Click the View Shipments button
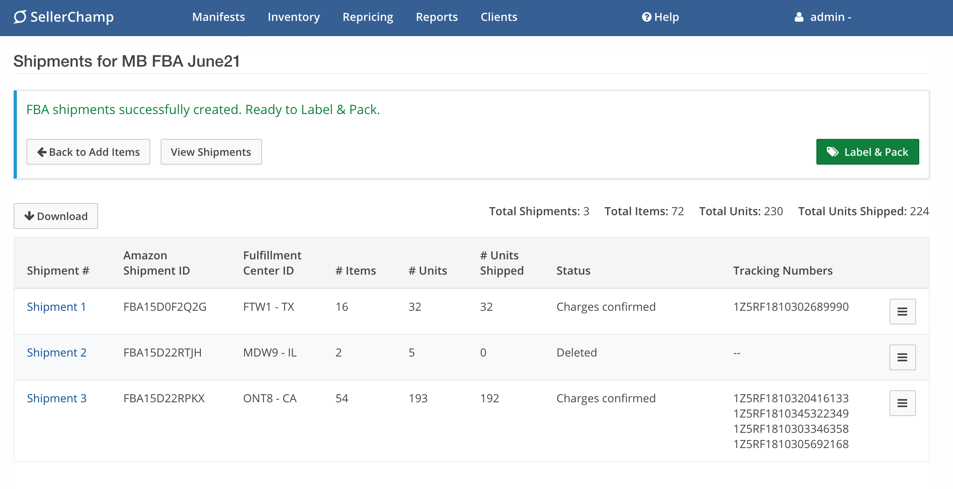The width and height of the screenshot is (953, 489). click(211, 152)
